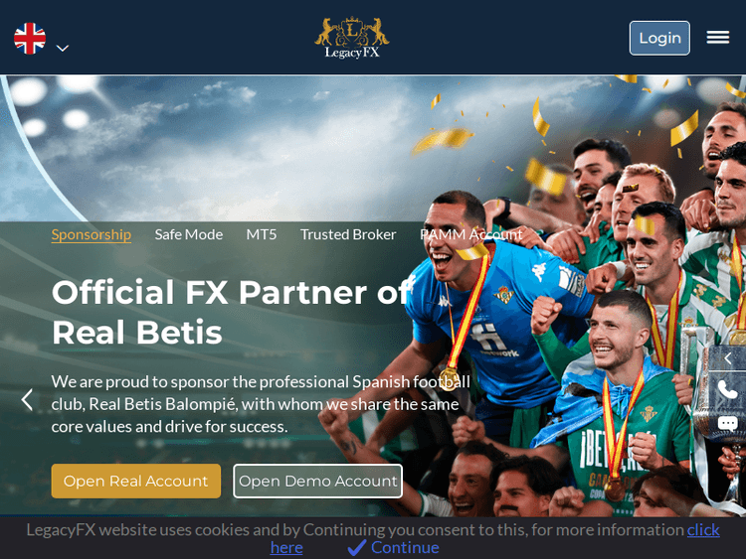Viewport: 746px width, 559px height.
Task: Click Open Real Account button
Action: point(136,482)
